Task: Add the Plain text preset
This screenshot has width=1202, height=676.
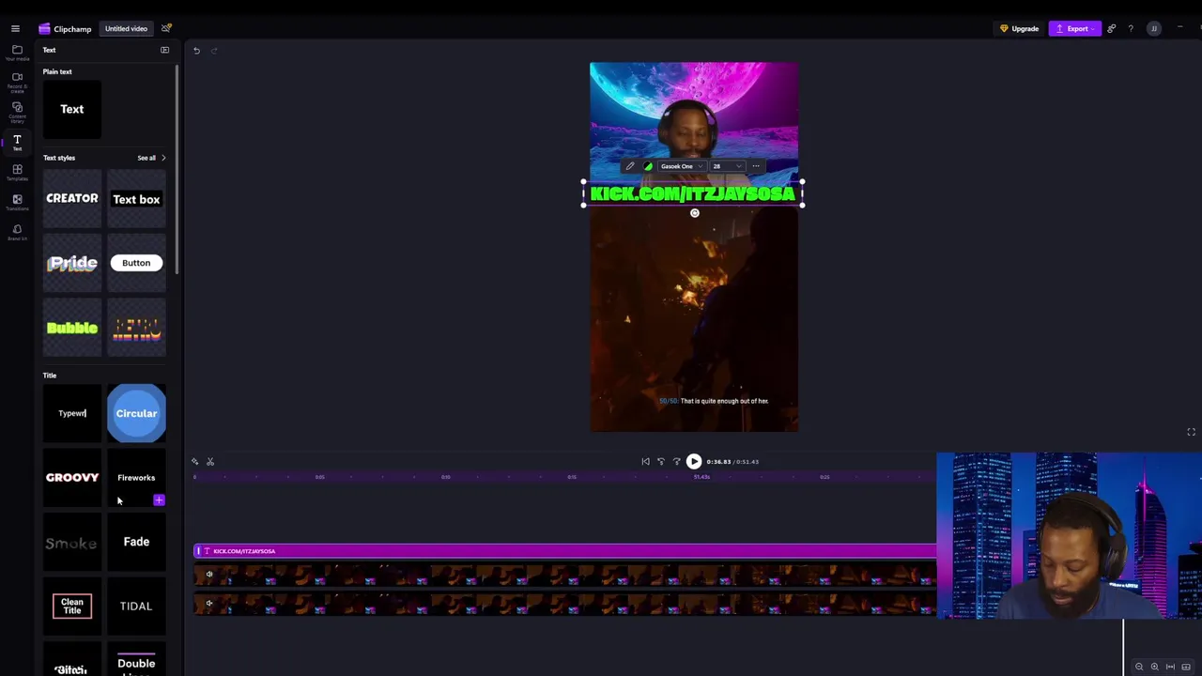Action: [72, 109]
